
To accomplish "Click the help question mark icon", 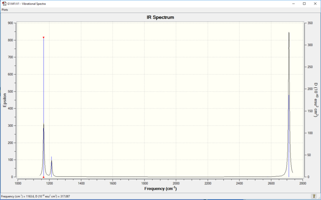I will (x=313, y=196).
